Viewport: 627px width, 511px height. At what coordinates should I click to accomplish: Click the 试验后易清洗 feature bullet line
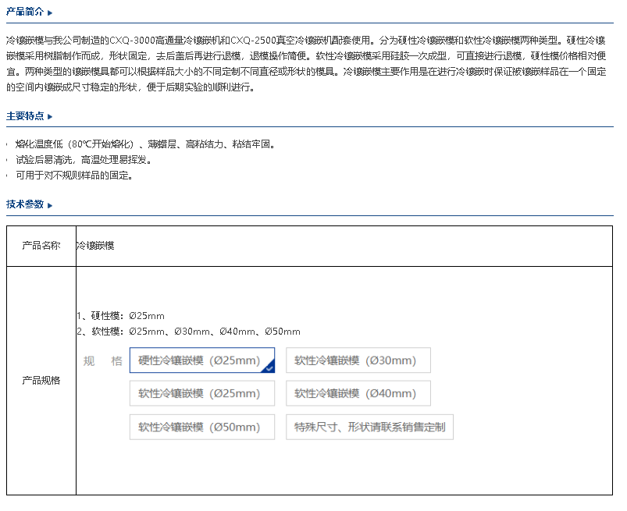click(83, 160)
